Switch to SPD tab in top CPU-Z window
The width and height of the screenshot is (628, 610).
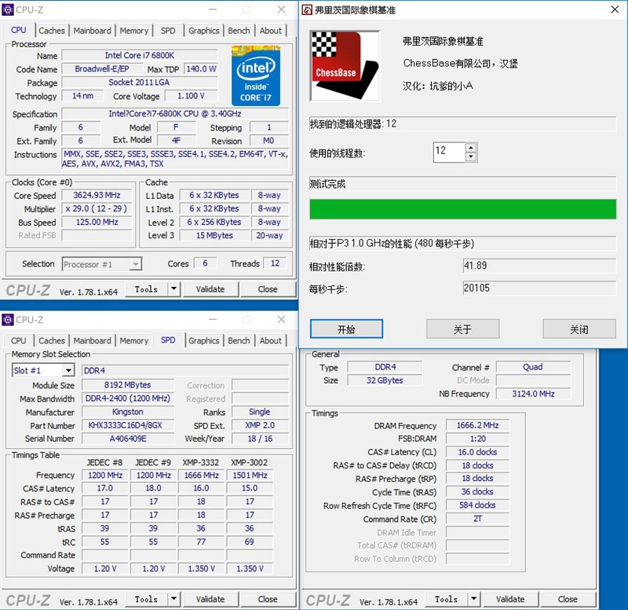click(x=168, y=31)
